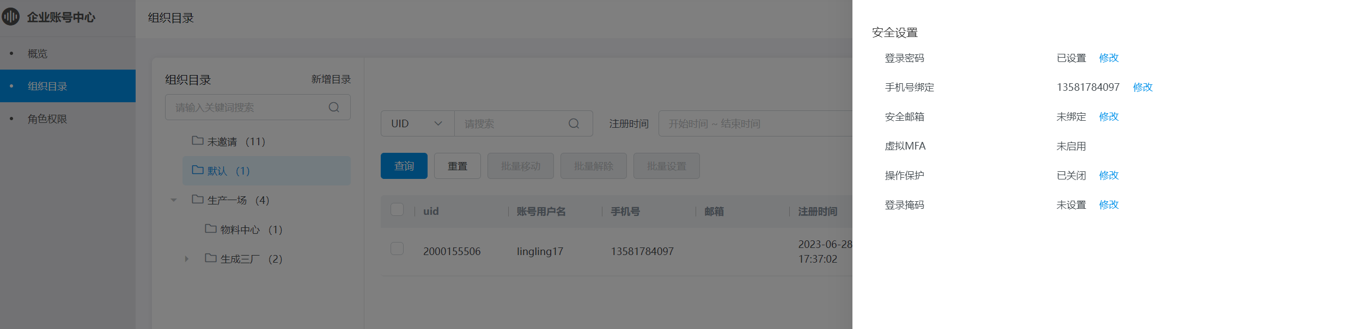Collapse the 生产一场 tree node arrow
The height and width of the screenshot is (329, 1365).
(x=174, y=200)
